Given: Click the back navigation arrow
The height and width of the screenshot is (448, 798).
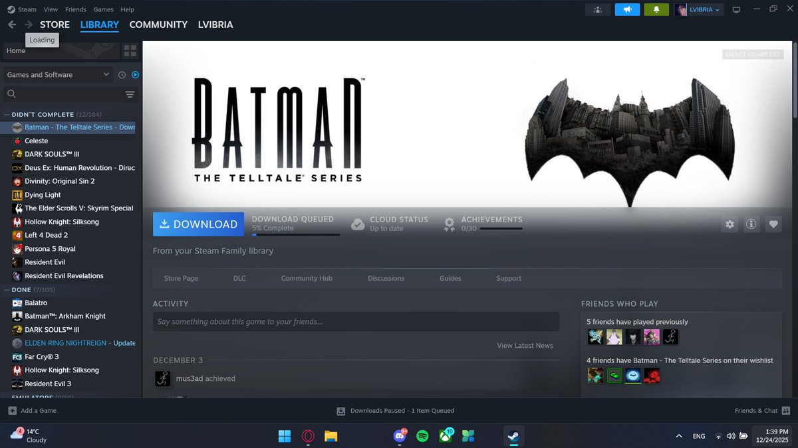Looking at the screenshot, I should click(x=12, y=25).
